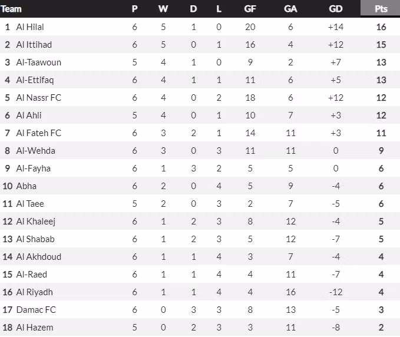Open Al Fateh FC team link
This screenshot has width=400, height=337.
point(39,133)
